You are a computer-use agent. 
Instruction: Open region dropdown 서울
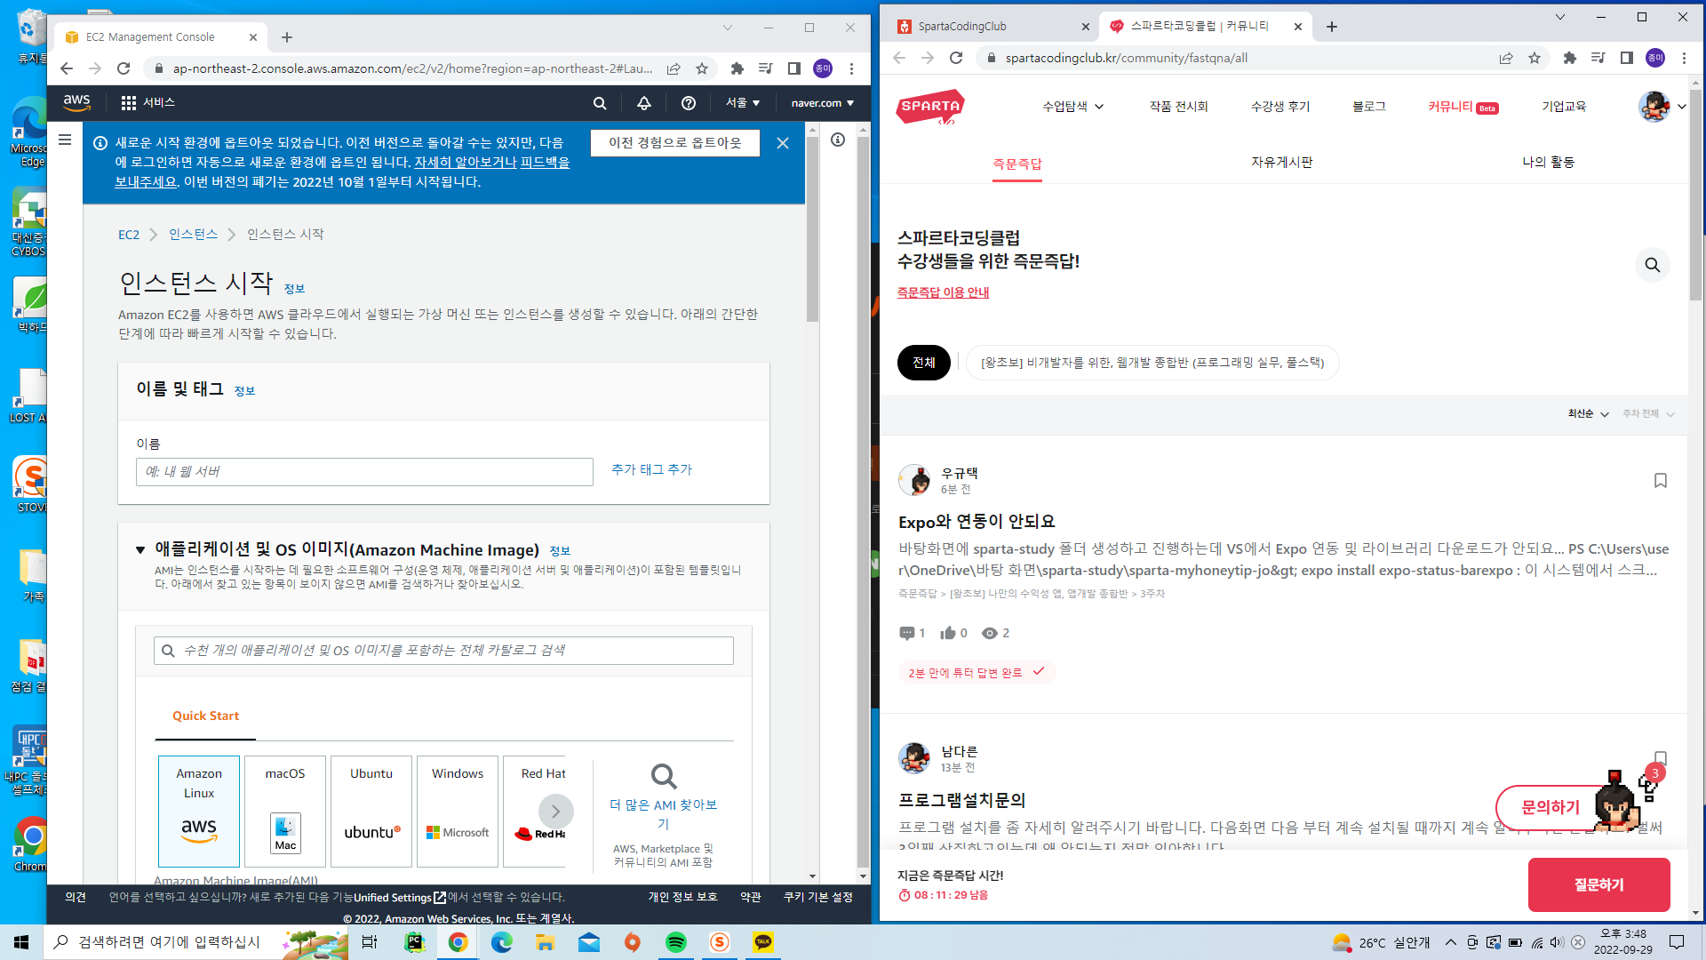743,103
